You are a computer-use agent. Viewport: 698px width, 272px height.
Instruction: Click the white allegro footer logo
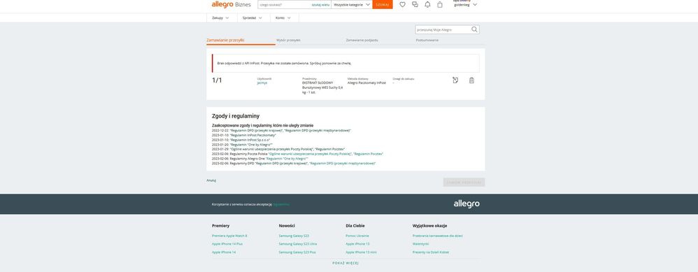pos(466,204)
